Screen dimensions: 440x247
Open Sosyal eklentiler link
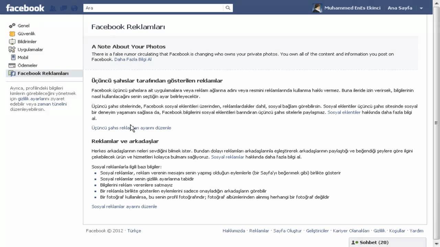click(344, 112)
